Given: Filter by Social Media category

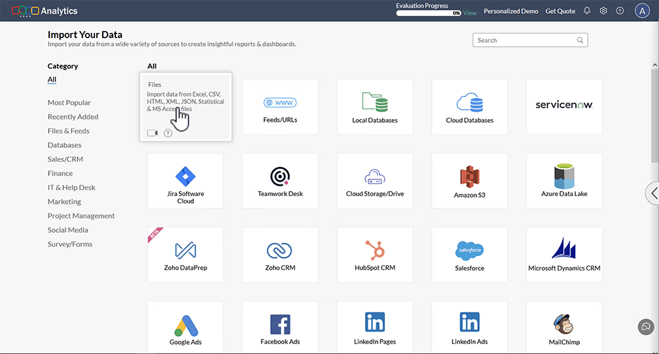Looking at the screenshot, I should [x=68, y=230].
